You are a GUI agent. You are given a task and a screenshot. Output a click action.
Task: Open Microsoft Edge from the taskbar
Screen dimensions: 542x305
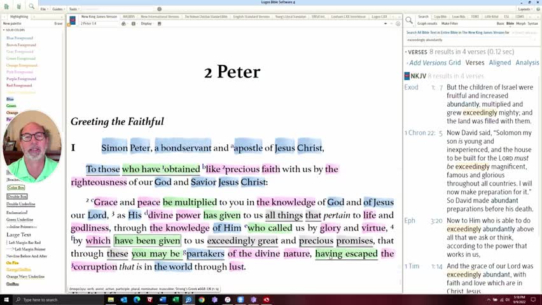pyautogui.click(x=137, y=299)
